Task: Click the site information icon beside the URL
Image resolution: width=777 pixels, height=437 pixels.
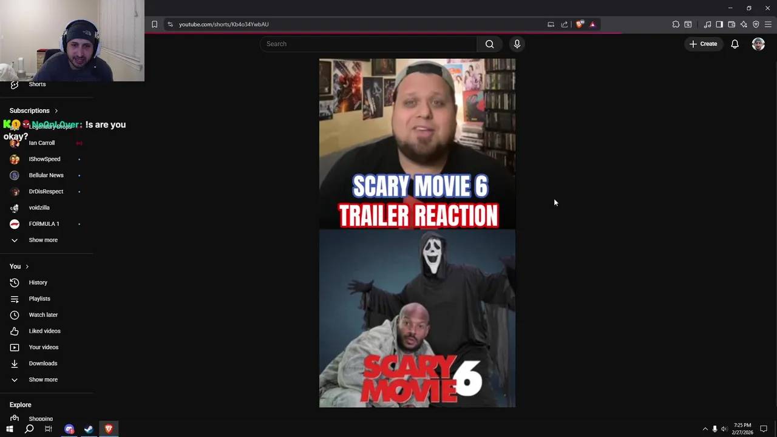Action: click(x=170, y=24)
